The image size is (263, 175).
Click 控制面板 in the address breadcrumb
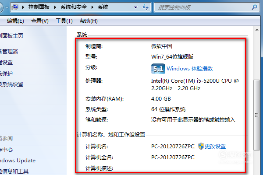39,7
